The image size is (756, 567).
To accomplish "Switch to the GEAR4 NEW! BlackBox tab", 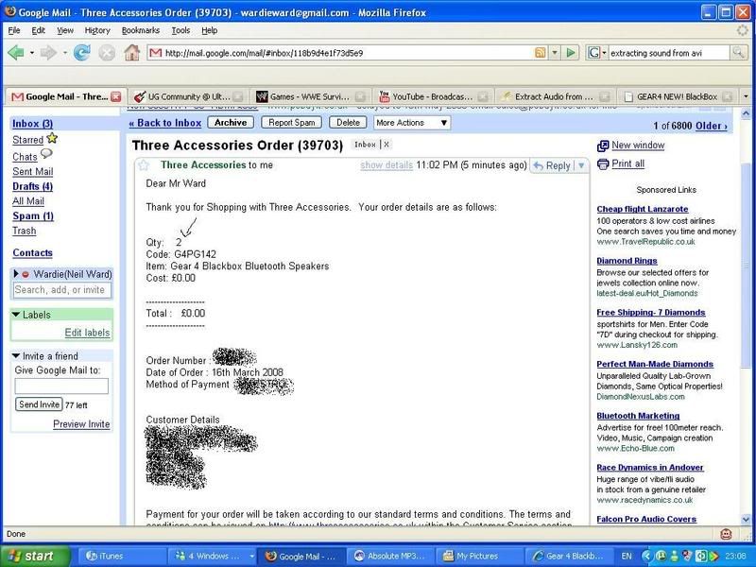I will (x=677, y=96).
